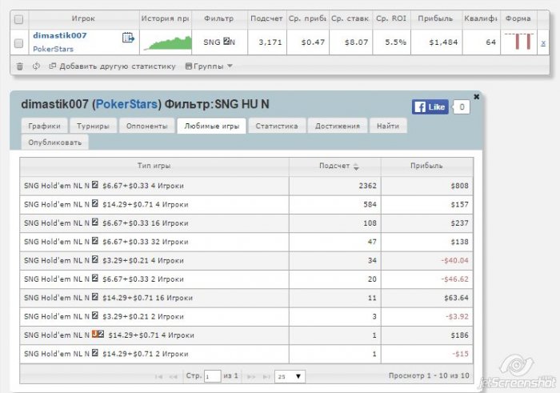Click the red form bars chart
Image resolution: width=560 pixels, height=393 pixels.
(x=519, y=42)
